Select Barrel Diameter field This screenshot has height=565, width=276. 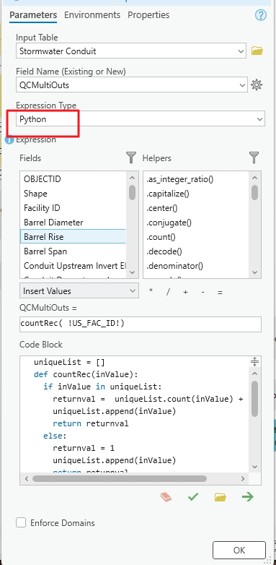coord(74,223)
